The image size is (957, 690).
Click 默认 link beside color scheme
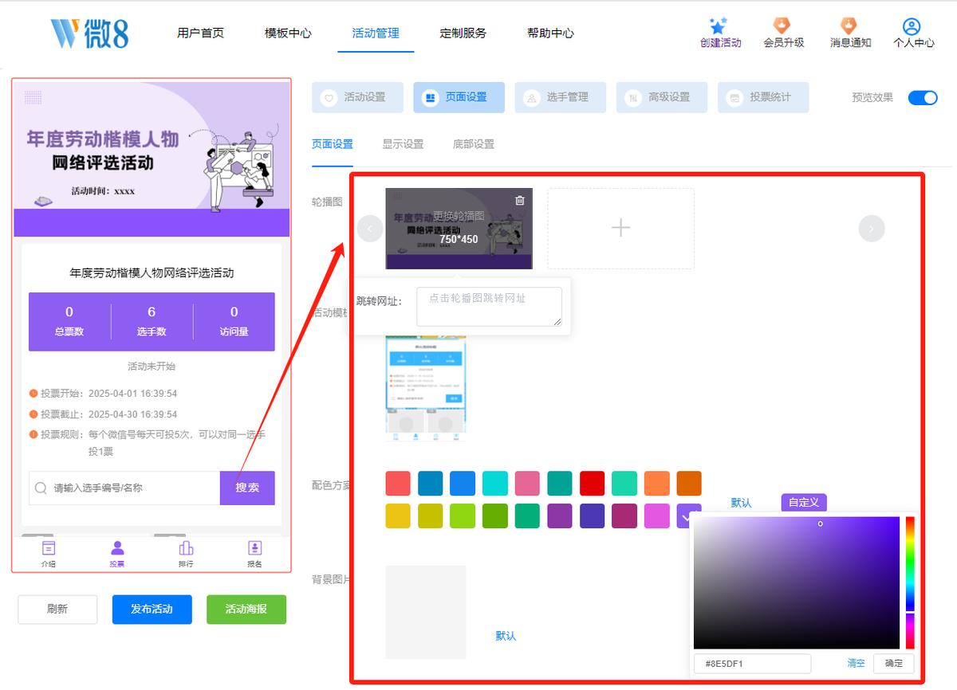tap(741, 503)
